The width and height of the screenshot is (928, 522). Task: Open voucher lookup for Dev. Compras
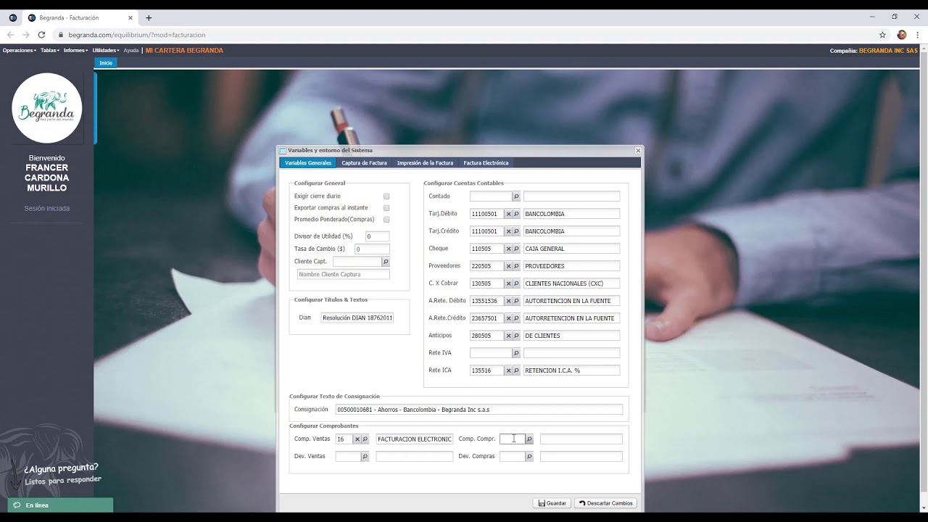pyautogui.click(x=529, y=457)
